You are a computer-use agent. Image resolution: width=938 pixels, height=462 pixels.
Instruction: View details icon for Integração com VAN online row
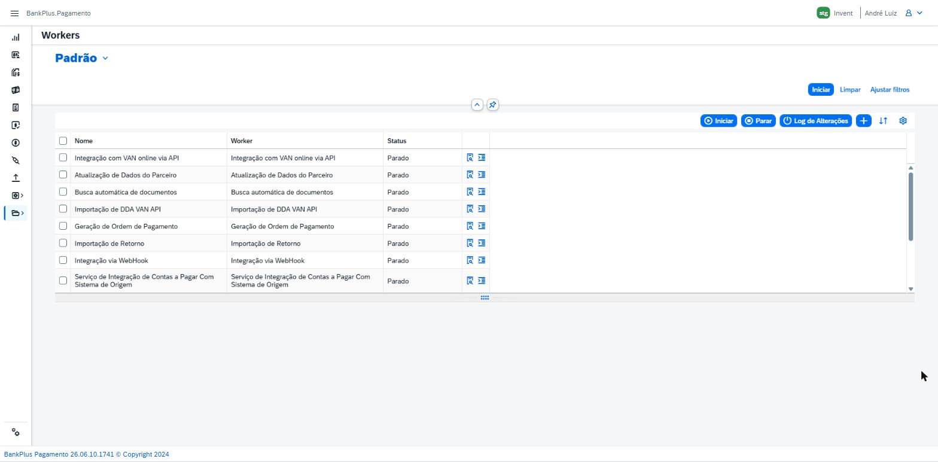470,158
